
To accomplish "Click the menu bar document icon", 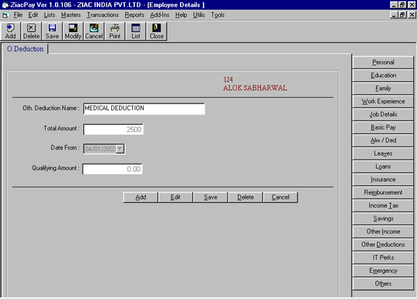I will point(6,15).
